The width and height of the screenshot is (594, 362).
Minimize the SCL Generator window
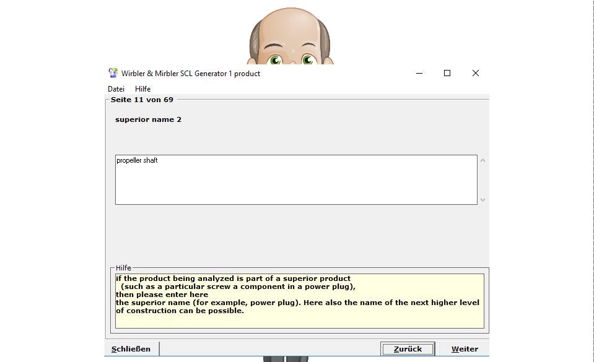419,73
